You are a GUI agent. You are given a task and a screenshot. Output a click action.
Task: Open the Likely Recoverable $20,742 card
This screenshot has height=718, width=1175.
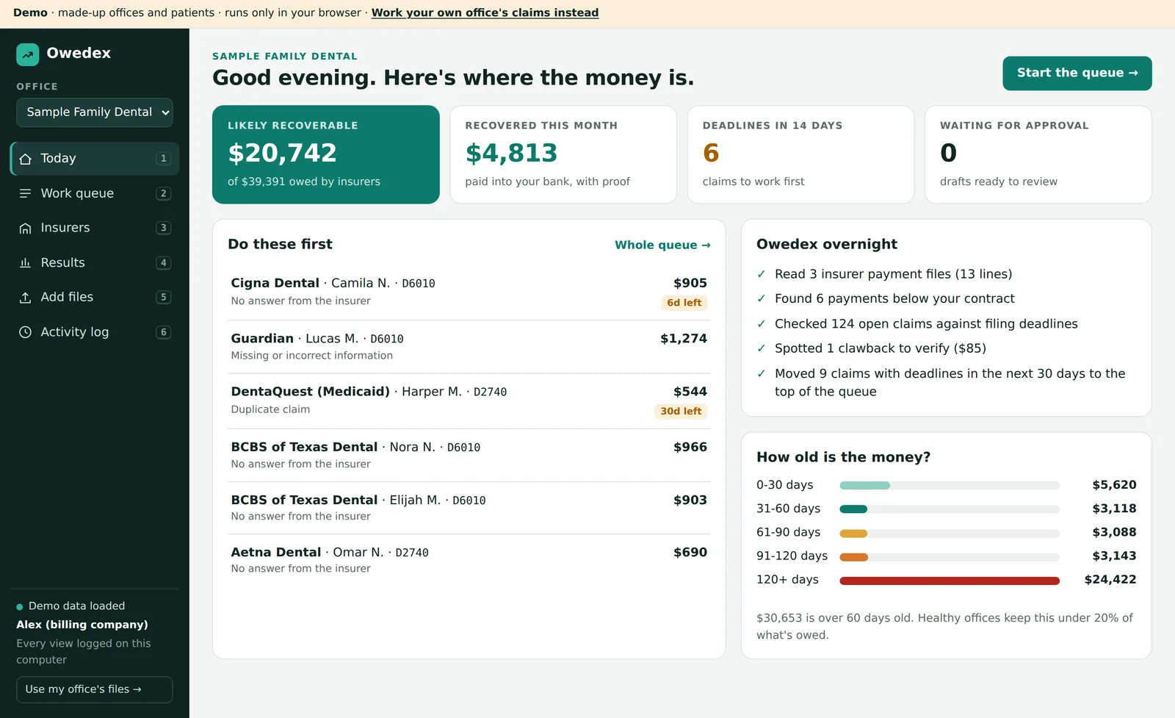(x=326, y=154)
